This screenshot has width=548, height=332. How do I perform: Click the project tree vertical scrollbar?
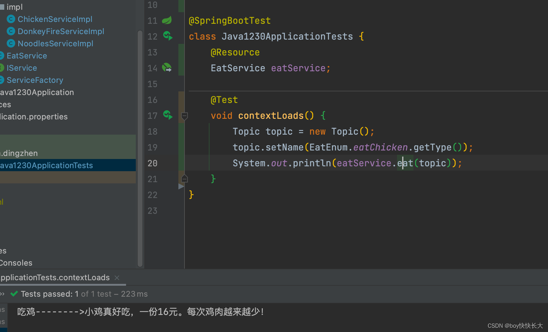point(140,149)
